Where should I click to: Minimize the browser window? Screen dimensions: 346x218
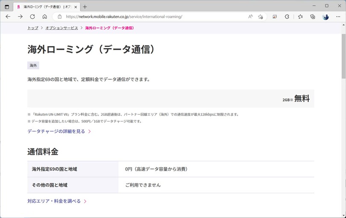click(314, 6)
